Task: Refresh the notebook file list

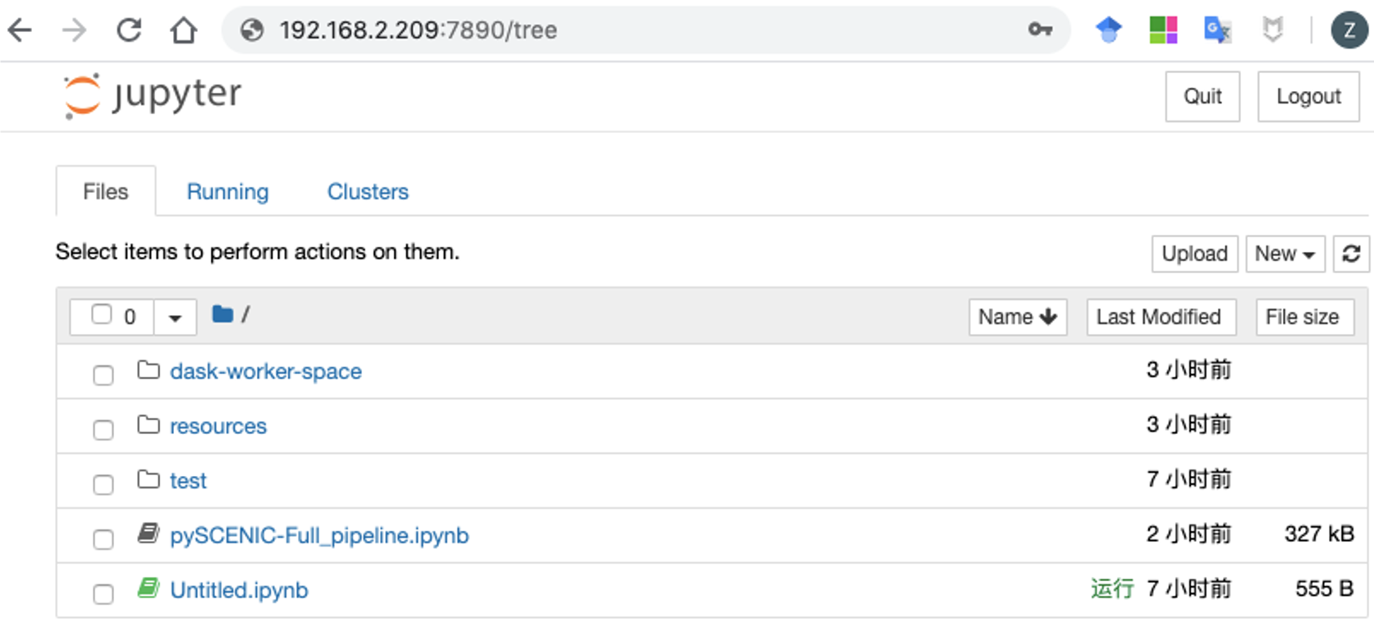Action: (1351, 254)
